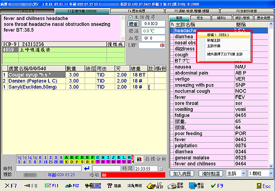Click the 命列 command input field

48,168
